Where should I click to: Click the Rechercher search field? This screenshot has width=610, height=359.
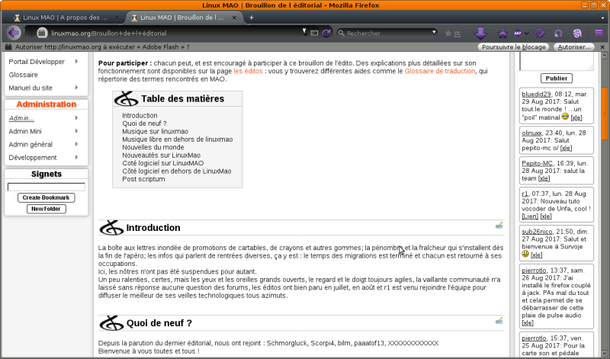tap(387, 34)
